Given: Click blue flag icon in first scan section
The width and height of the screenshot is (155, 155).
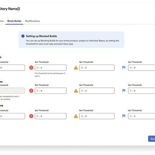Looking at the screenshot, I should (124, 68).
